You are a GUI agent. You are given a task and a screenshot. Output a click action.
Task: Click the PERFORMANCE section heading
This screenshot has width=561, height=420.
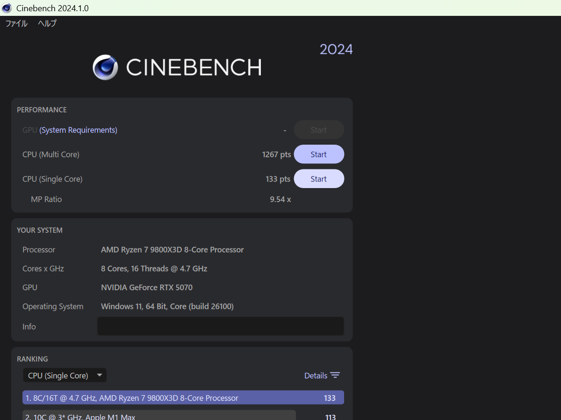point(42,110)
